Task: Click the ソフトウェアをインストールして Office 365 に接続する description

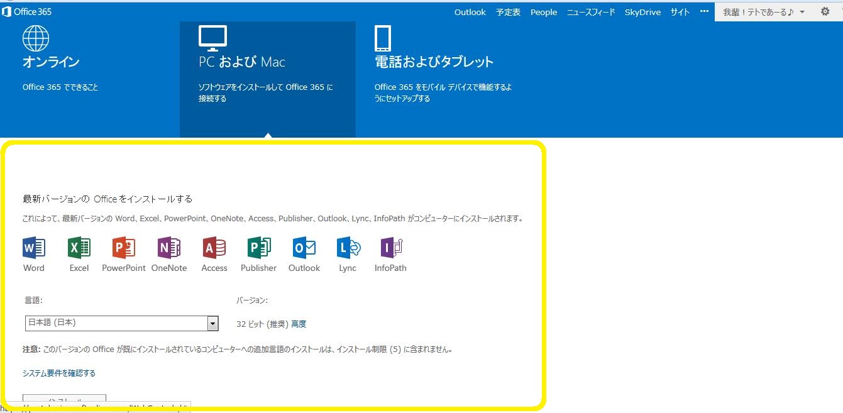Action: click(x=266, y=93)
